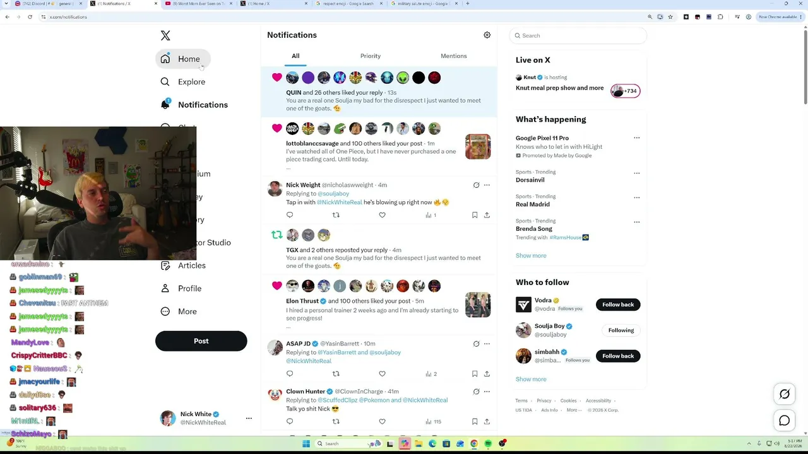Image resolution: width=808 pixels, height=454 pixels.
Task: Reply to ASAP JD's post
Action: 290,374
